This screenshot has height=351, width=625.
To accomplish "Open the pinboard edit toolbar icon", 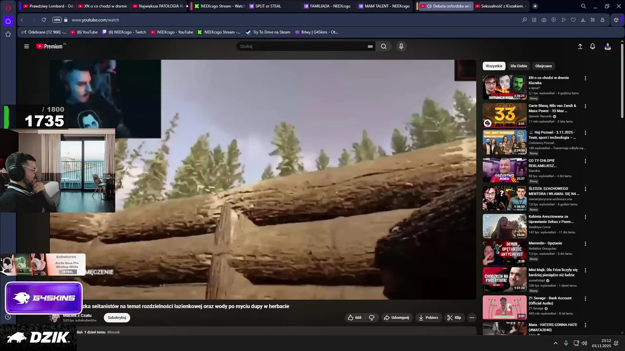I will tap(534, 20).
